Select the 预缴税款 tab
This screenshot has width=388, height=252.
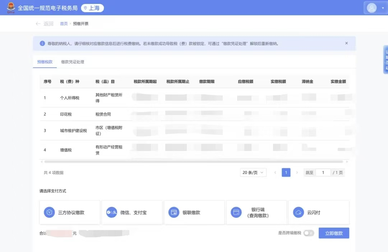coord(45,62)
